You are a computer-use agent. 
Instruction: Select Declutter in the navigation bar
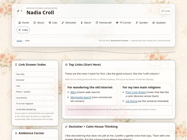click(69, 22)
